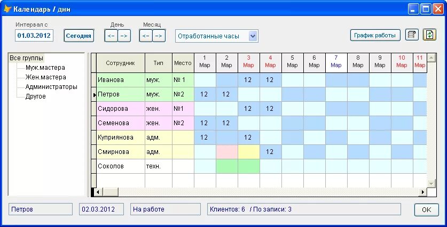
Task: Select Другое group in tree
Action: pos(35,96)
